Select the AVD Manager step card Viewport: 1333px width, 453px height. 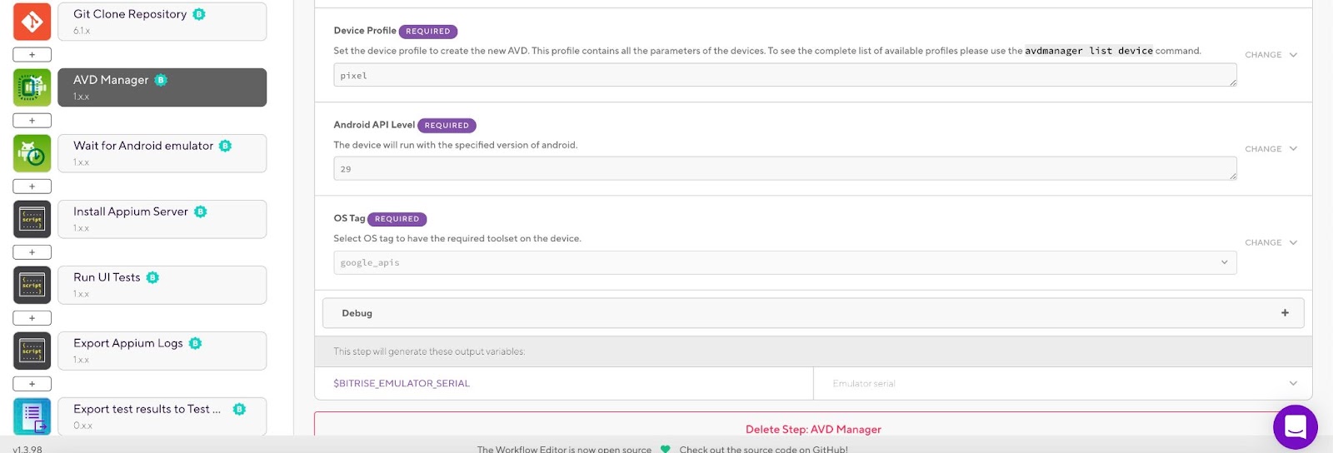162,87
